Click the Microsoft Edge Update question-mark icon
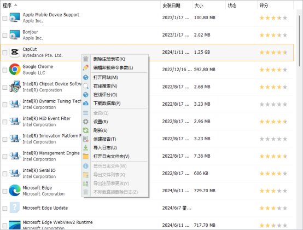 coord(15,208)
